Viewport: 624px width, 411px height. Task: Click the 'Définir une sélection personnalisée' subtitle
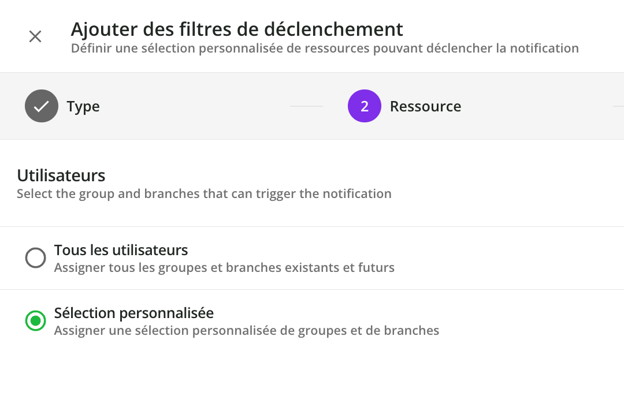325,48
